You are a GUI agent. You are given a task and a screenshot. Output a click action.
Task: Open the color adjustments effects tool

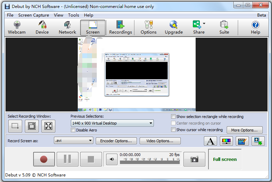(226, 141)
